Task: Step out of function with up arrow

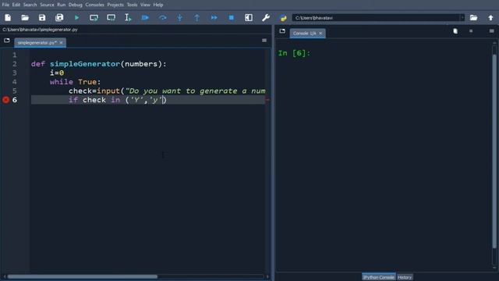Action: point(197,17)
